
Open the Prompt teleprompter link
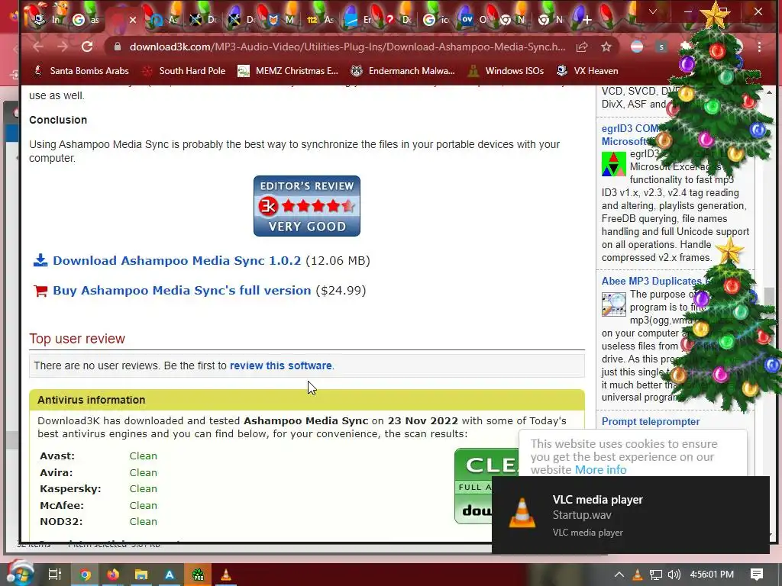(x=651, y=421)
